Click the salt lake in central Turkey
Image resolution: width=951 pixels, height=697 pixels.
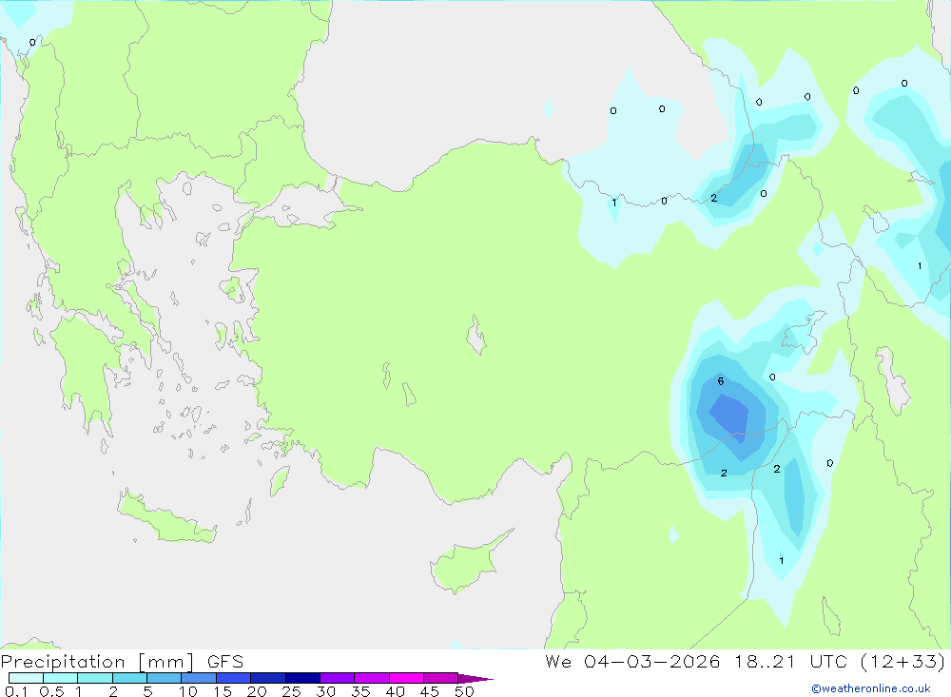coord(476,335)
